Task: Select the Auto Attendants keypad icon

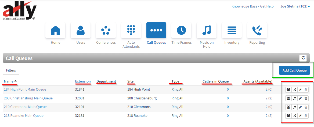Action: 131,30
